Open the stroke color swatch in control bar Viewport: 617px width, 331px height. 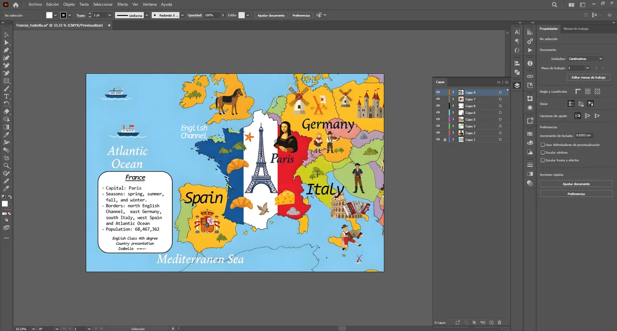[63, 15]
